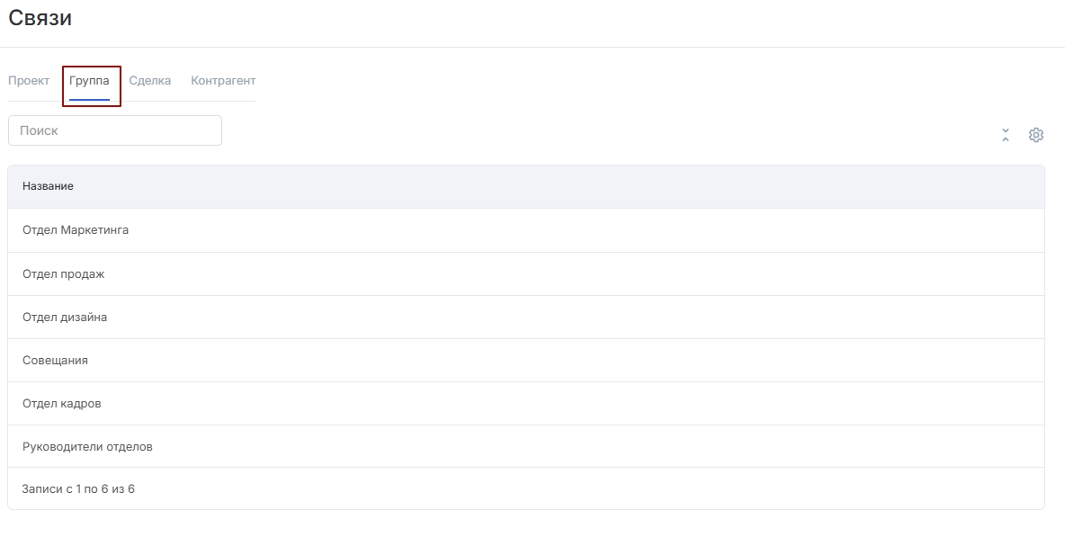Switch to the Проект tab

coord(29,81)
